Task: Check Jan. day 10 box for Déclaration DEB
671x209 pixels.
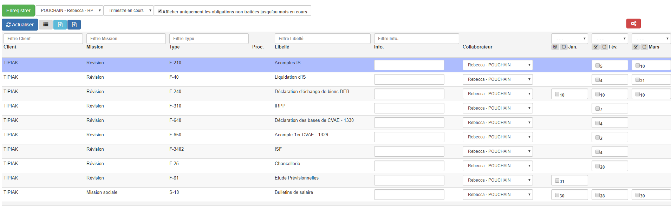Action: (557, 94)
